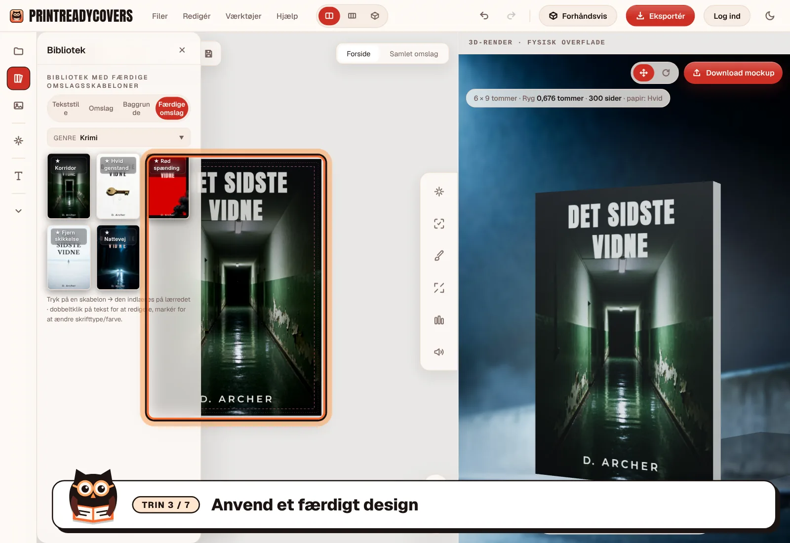Choose the Rød spænding template thumbnail
The height and width of the screenshot is (543, 790).
[x=168, y=186]
